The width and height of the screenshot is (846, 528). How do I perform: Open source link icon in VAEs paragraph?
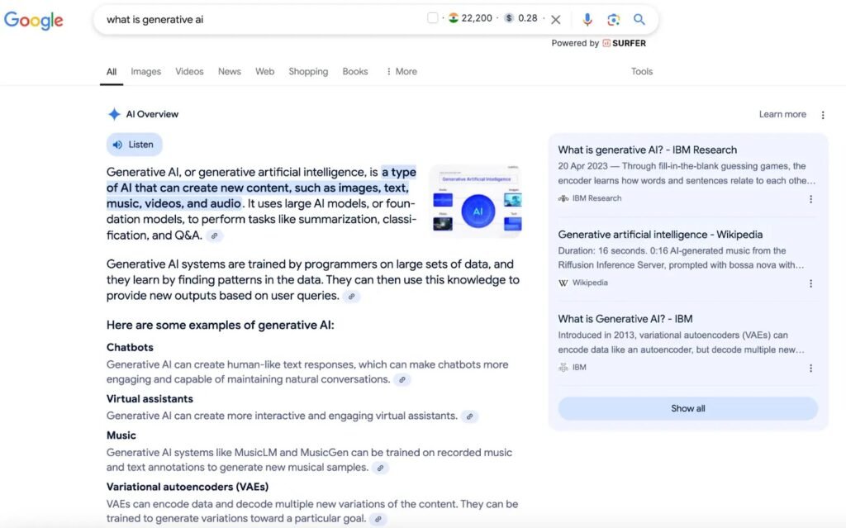coord(378,520)
